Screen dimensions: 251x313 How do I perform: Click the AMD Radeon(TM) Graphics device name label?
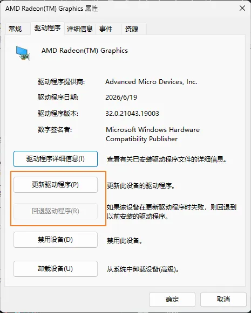pos(85,51)
